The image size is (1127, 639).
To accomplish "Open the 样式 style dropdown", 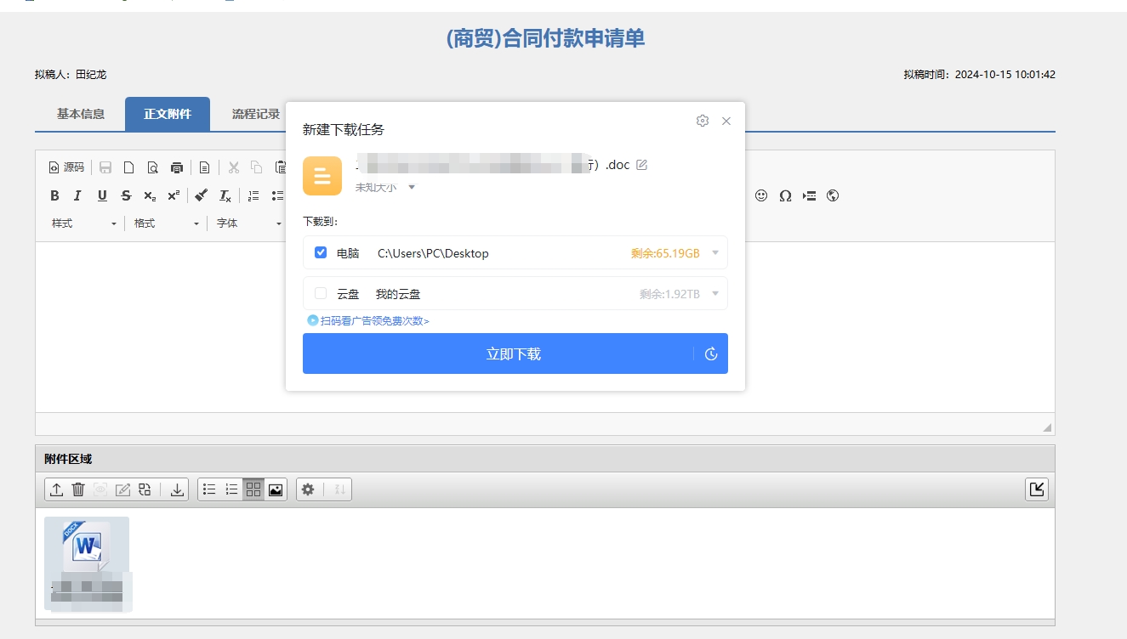I will pyautogui.click(x=83, y=223).
